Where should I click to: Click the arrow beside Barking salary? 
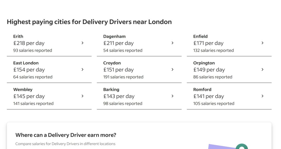click(x=172, y=96)
